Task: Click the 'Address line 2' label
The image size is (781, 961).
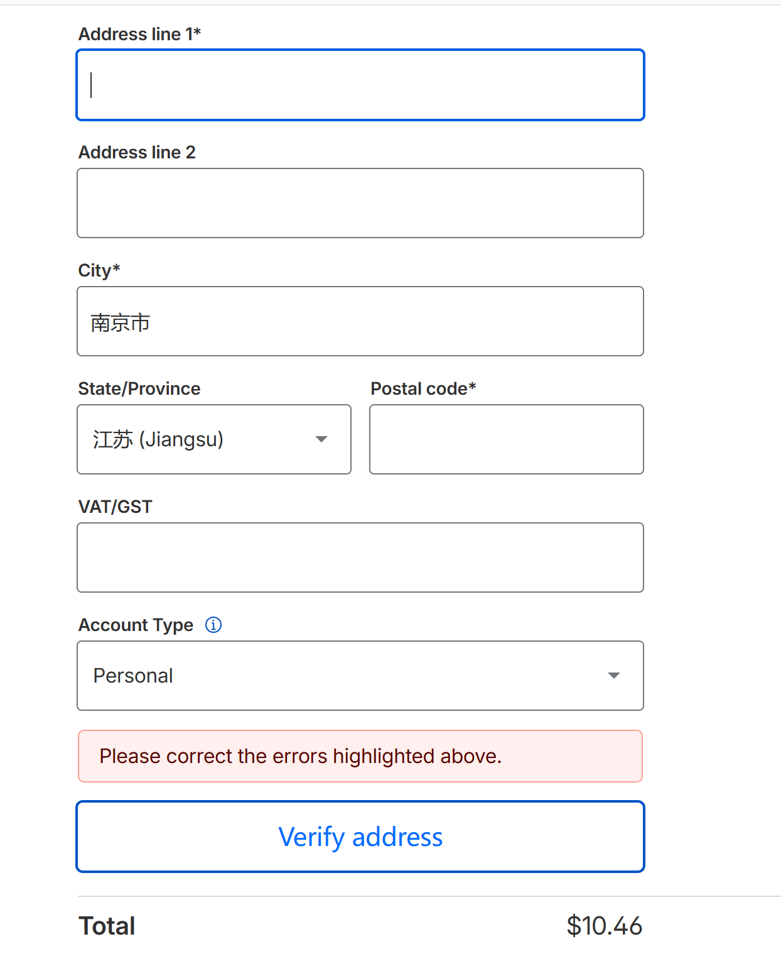Action: (137, 152)
